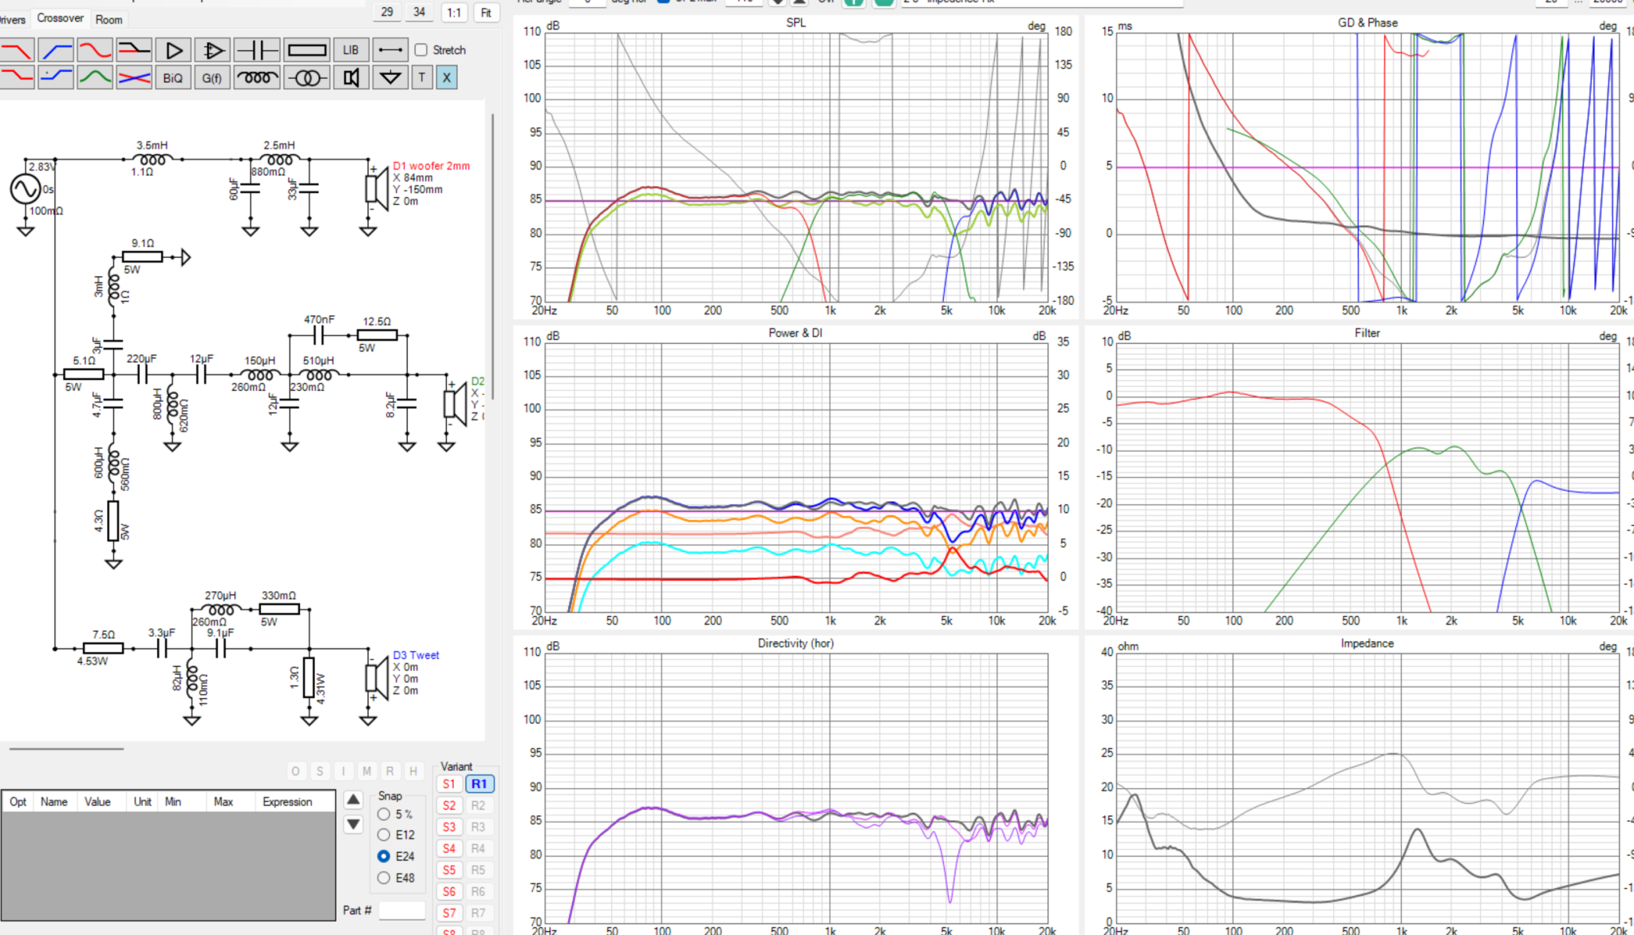Select the red low-shelf filter block tool
Screen dimensions: 1634x935
tap(17, 77)
